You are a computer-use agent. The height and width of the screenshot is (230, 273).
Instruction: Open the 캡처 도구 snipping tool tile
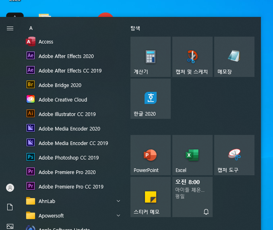coord(234,155)
